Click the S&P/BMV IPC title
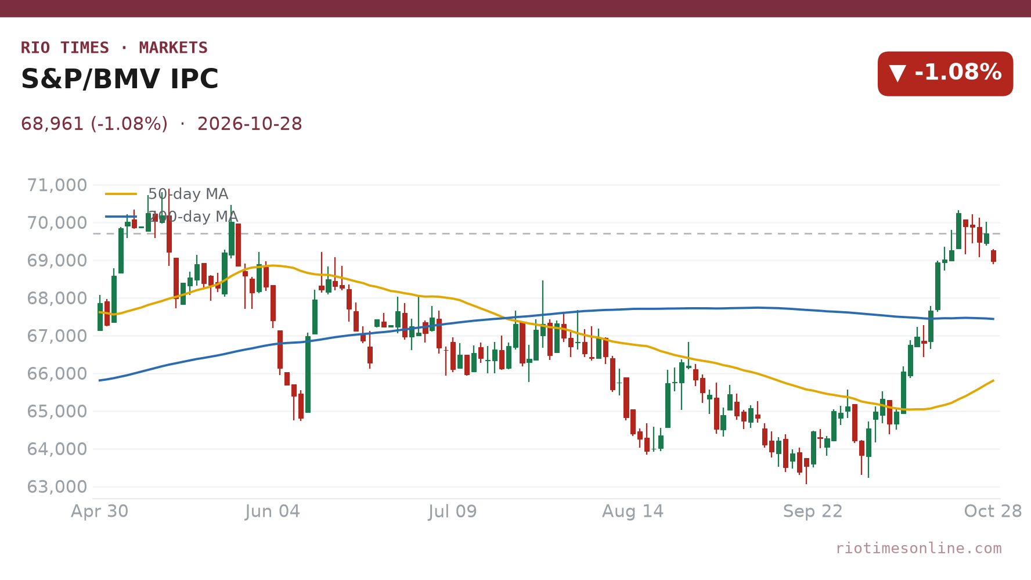This screenshot has width=1031, height=580. pos(120,79)
